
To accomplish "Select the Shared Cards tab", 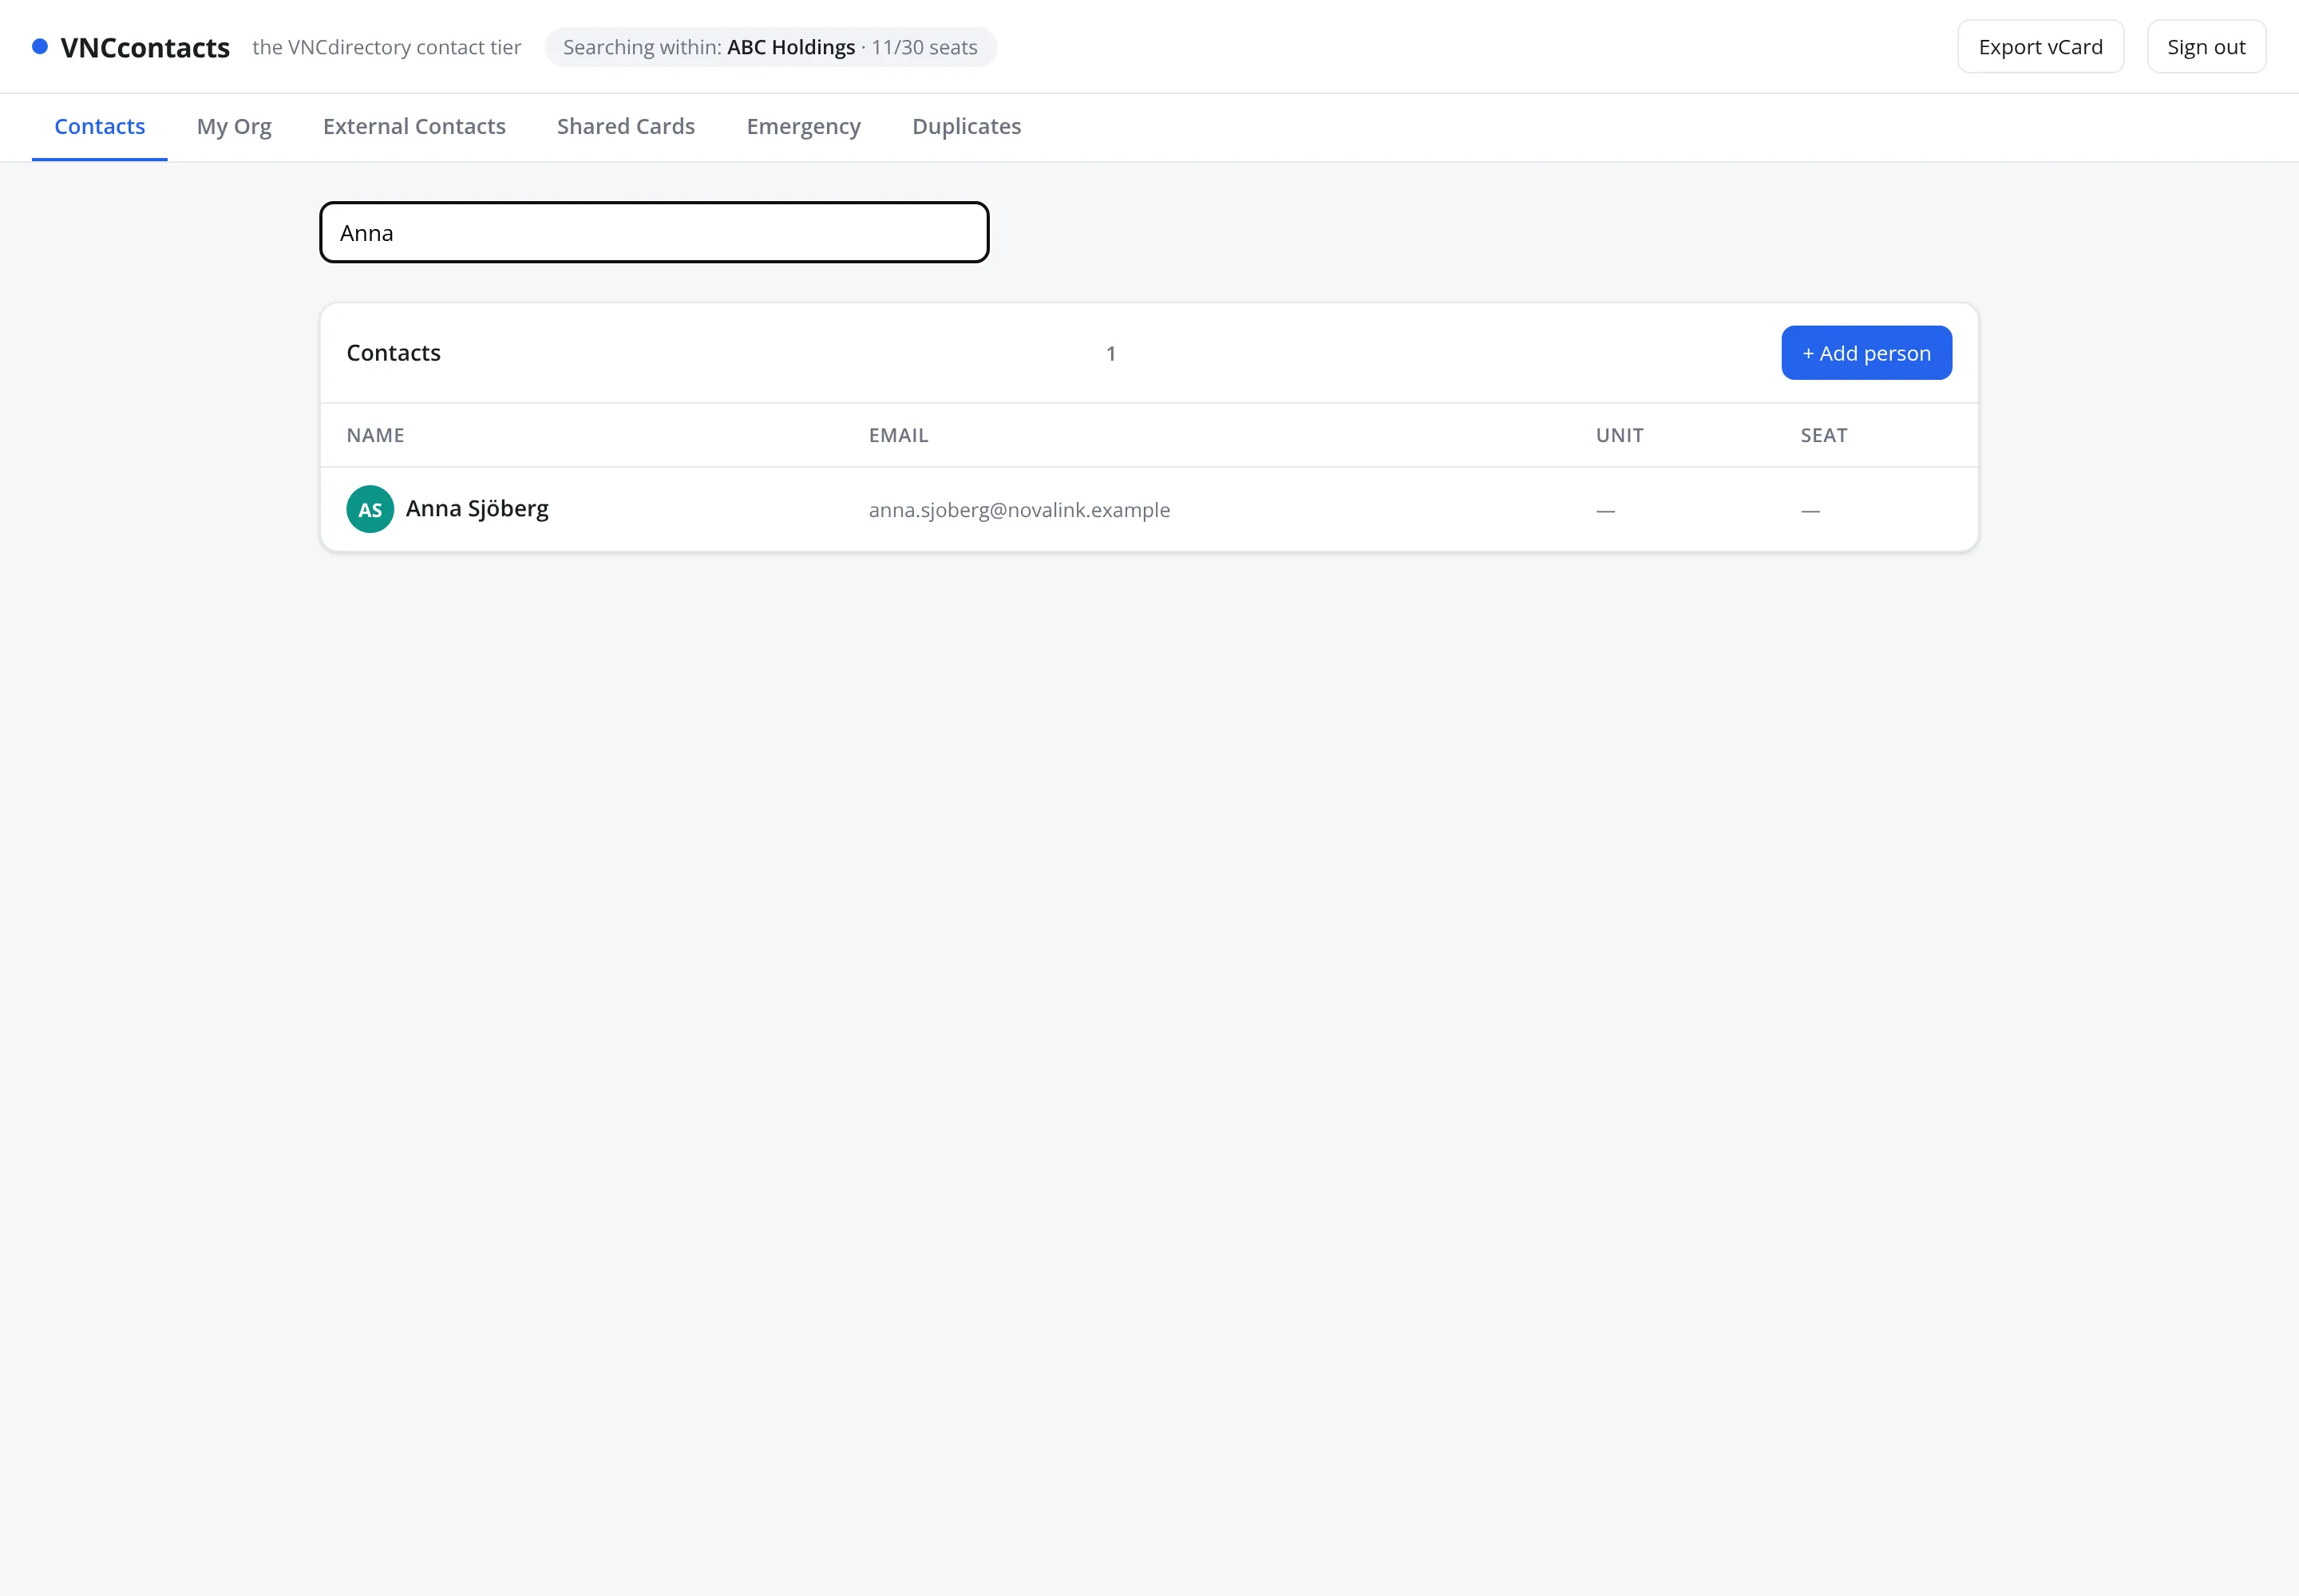I will coord(627,126).
